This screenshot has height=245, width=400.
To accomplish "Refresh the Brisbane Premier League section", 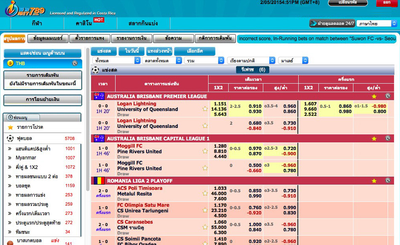I will (387, 96).
